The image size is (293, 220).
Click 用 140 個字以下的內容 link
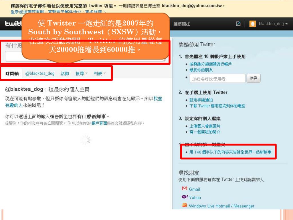pos(230,152)
